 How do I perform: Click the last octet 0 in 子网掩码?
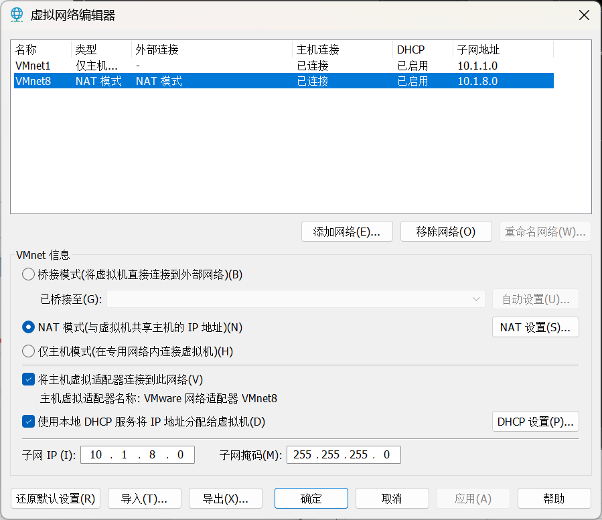tap(386, 455)
